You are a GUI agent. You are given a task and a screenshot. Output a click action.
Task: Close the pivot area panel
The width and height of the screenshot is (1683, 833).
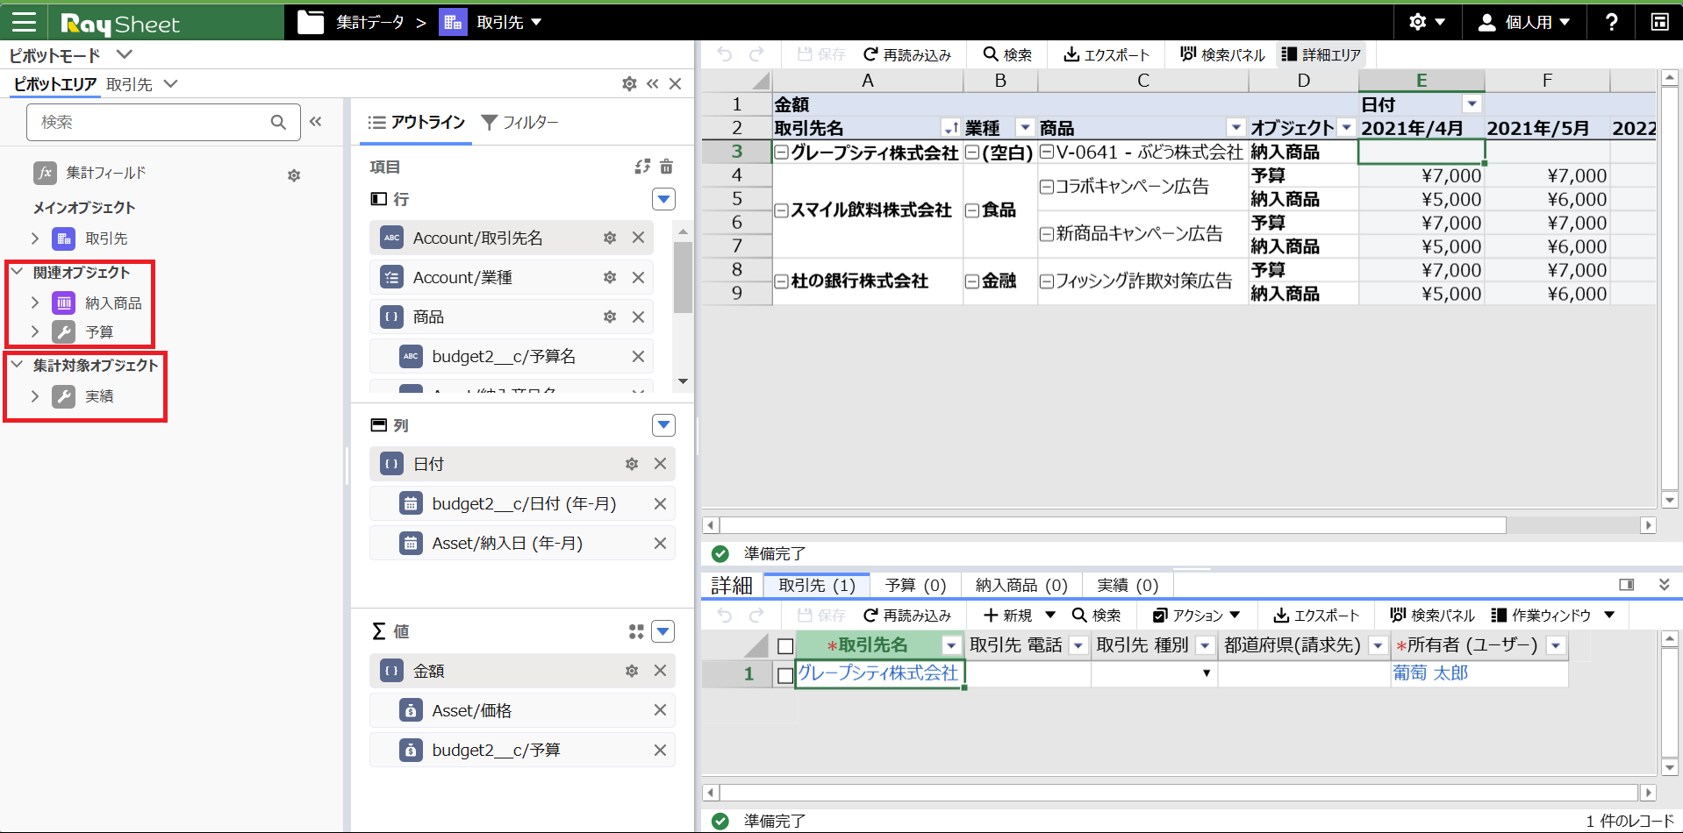[675, 84]
